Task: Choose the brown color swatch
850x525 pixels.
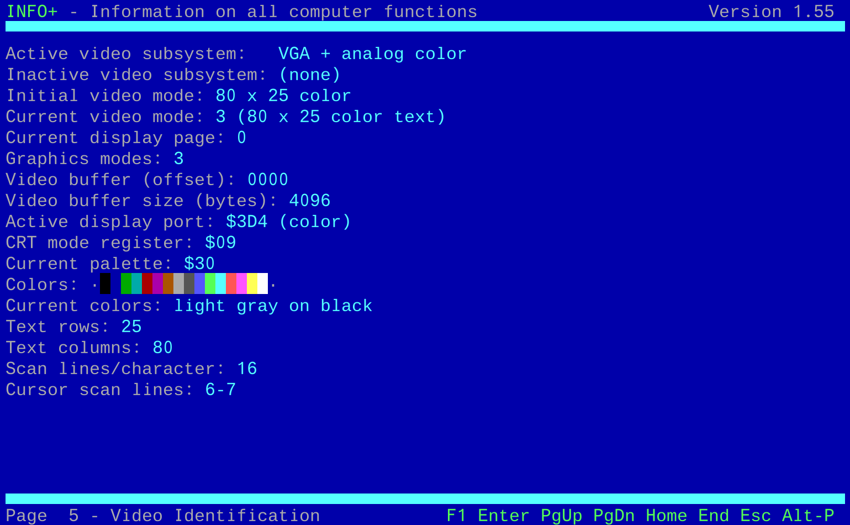Action: [x=168, y=284]
